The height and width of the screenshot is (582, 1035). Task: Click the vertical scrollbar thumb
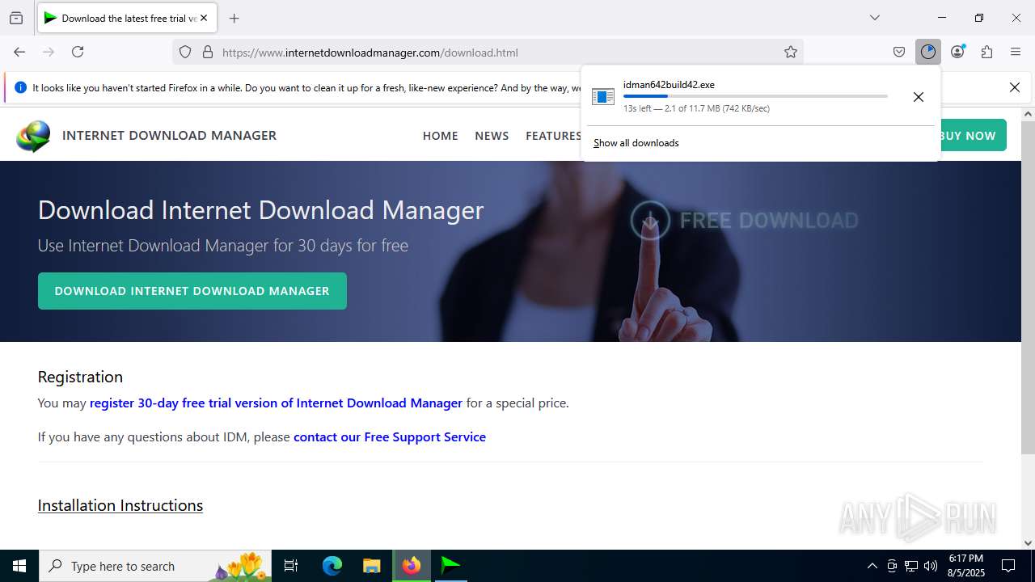click(x=1028, y=287)
